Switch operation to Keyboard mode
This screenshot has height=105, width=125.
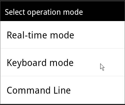click(x=62, y=62)
